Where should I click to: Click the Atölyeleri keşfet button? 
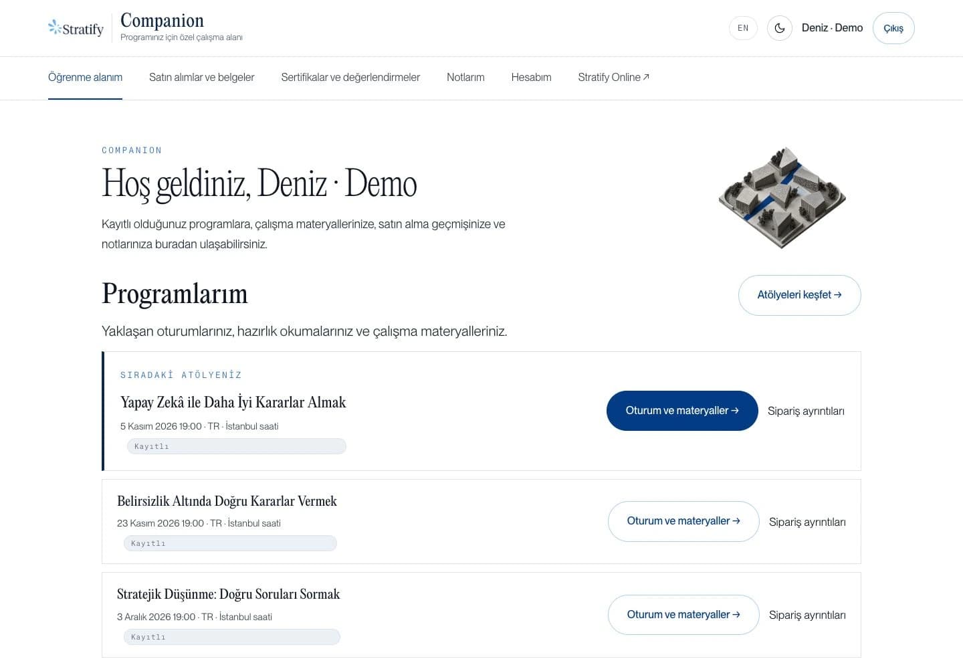click(x=799, y=295)
